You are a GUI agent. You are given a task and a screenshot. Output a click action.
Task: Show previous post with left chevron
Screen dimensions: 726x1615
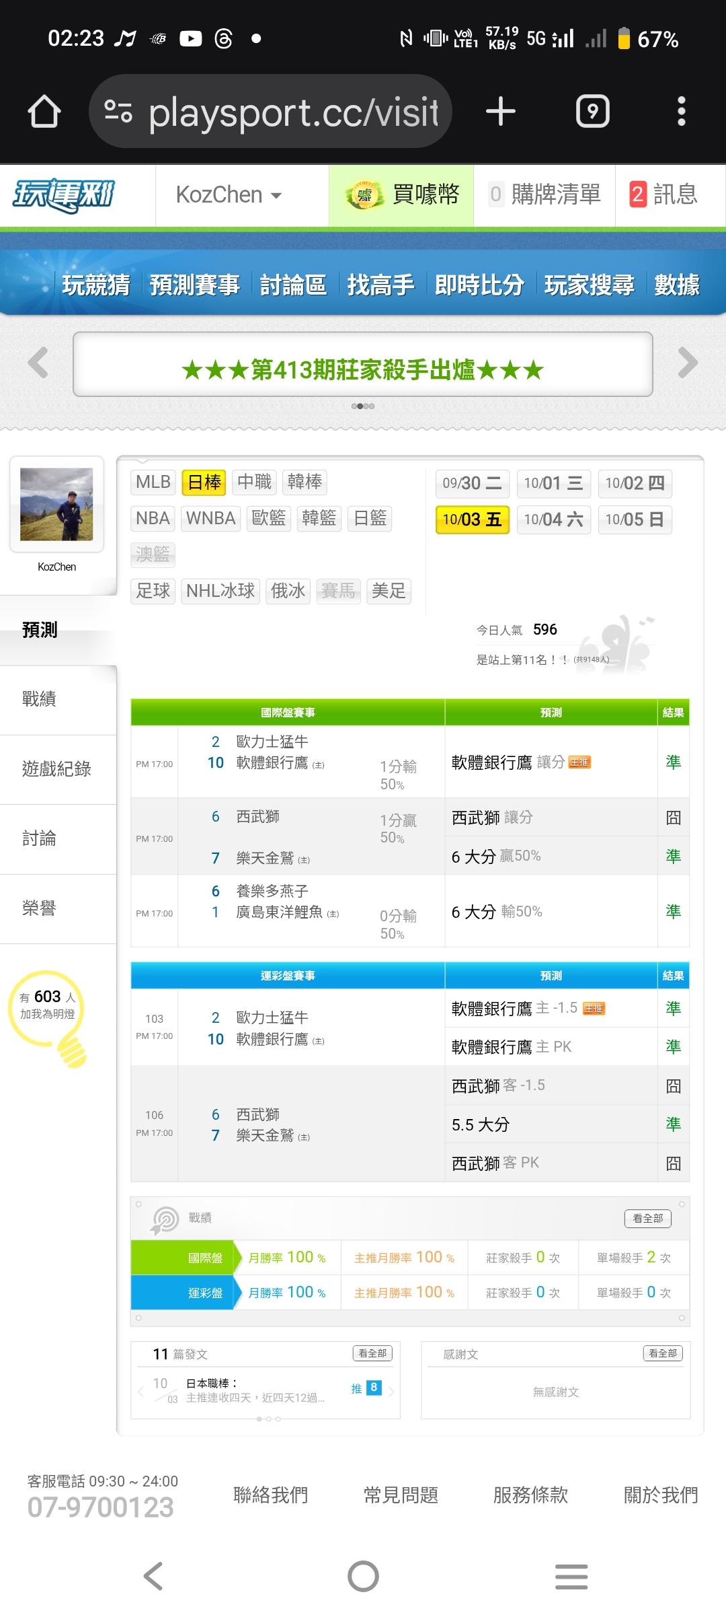pyautogui.click(x=140, y=1391)
